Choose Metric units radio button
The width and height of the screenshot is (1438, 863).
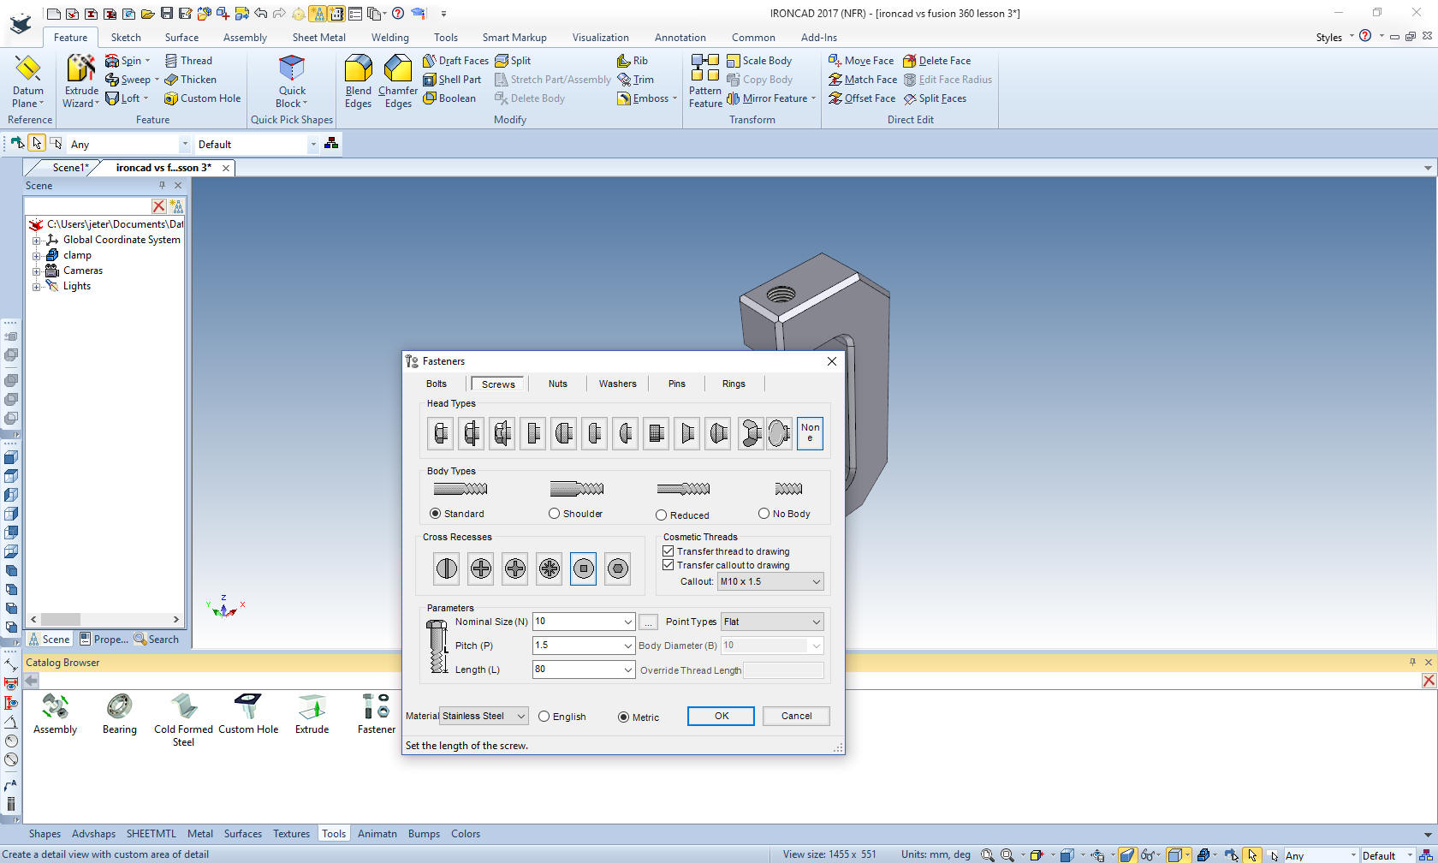coord(623,717)
